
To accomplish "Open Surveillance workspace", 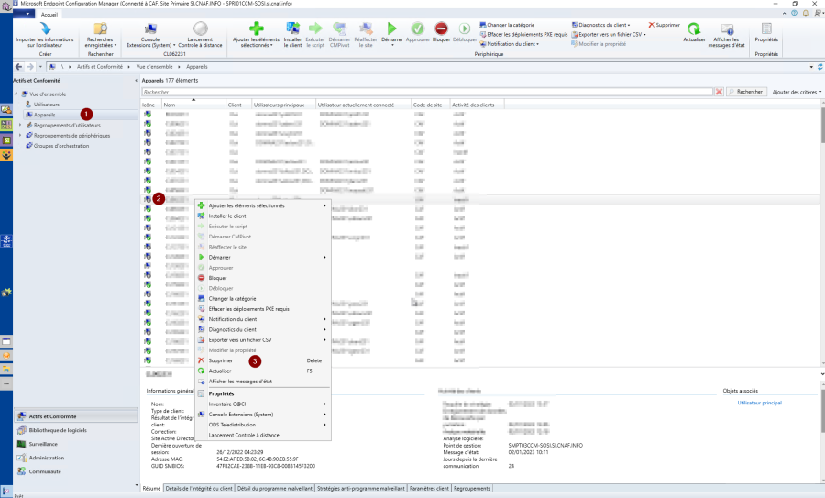I will pos(76,444).
